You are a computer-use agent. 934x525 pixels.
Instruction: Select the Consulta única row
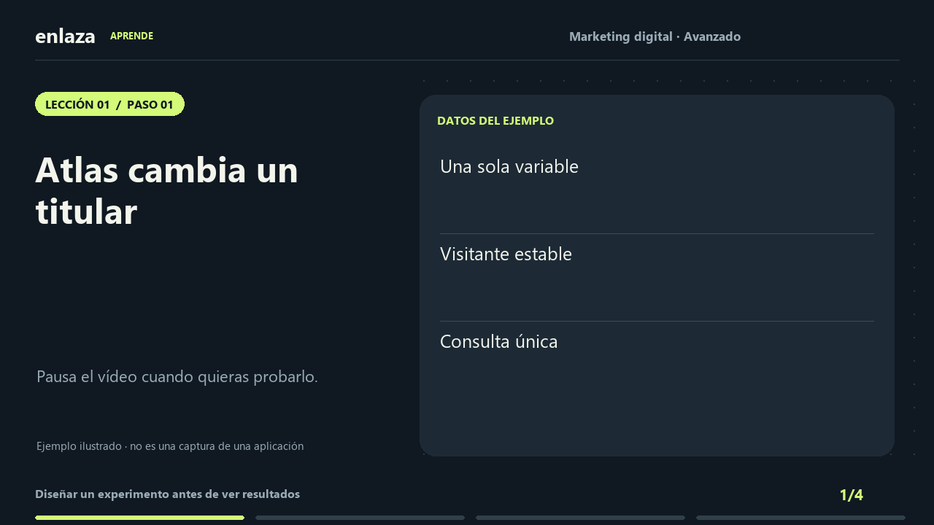(657, 365)
